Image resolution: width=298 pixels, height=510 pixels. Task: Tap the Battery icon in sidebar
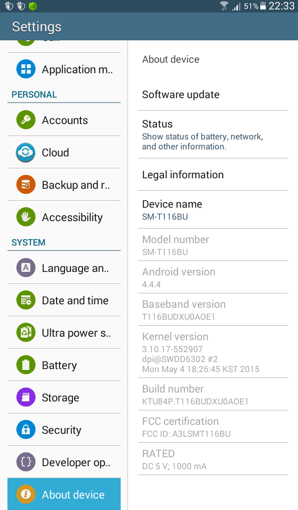(x=26, y=365)
